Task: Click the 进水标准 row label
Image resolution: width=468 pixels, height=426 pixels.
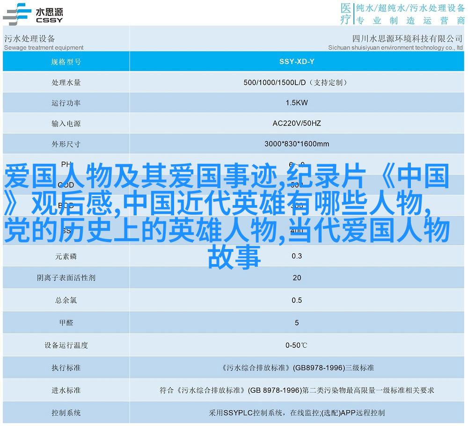Action: (x=66, y=390)
